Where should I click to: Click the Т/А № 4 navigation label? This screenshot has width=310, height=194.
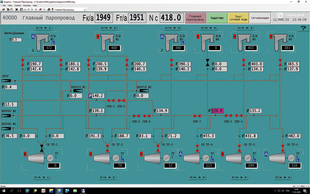click(x=197, y=177)
